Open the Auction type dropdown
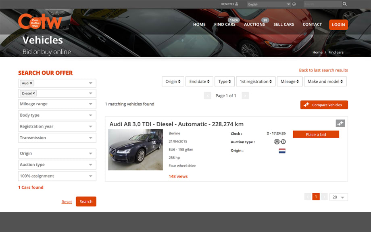Screen dimensions: 371x232 point(57,165)
